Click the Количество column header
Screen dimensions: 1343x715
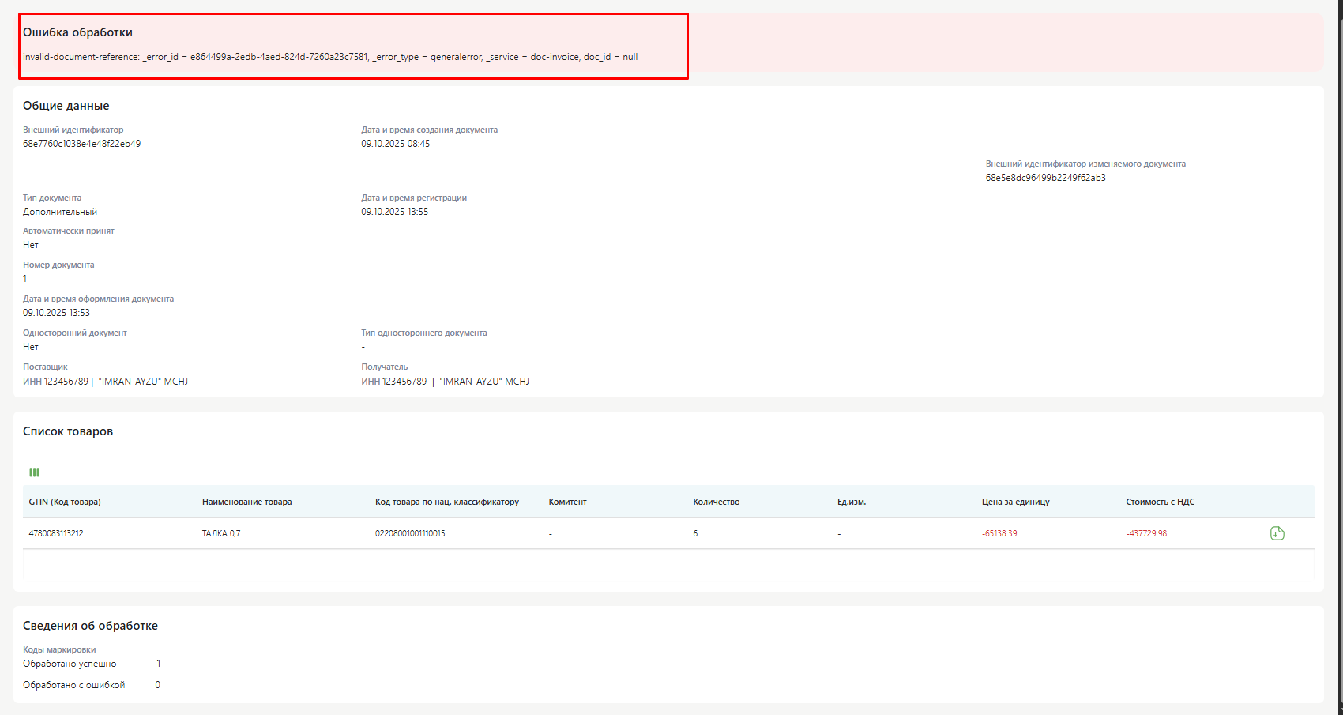point(716,502)
